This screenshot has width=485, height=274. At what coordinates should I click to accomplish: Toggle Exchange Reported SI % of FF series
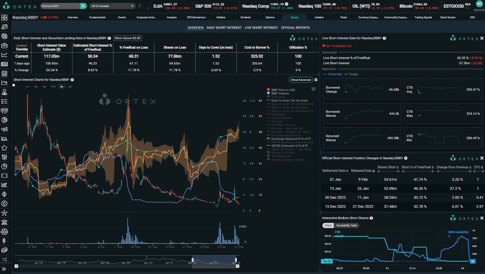point(289,139)
